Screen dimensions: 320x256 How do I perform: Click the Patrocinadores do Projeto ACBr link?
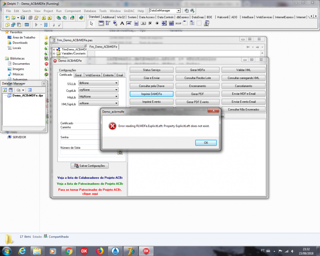pyautogui.click(x=90, y=184)
